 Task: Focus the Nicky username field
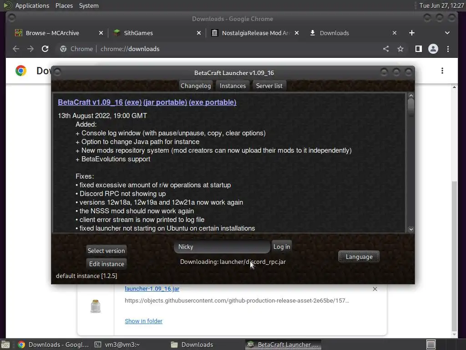pyautogui.click(x=222, y=247)
